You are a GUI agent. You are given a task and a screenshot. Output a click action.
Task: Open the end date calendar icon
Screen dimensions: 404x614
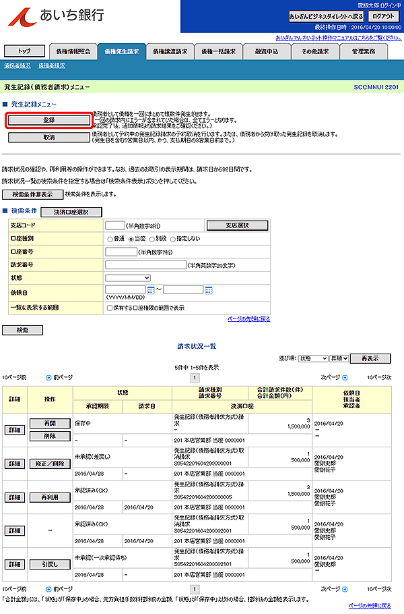pos(209,290)
